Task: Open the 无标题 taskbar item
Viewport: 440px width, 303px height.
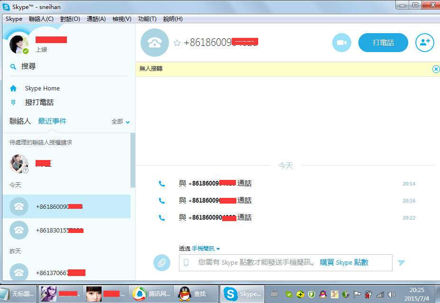Action: pos(18,294)
